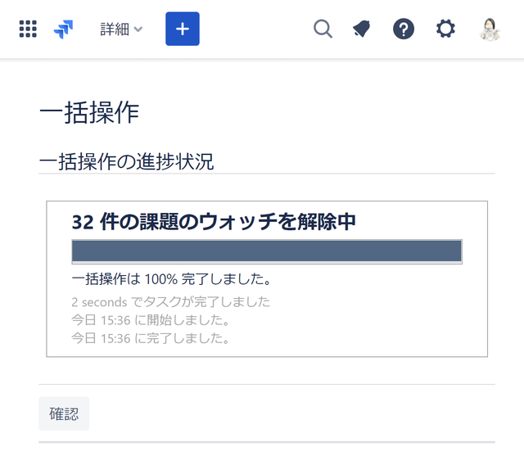Open notifications bell icon

pos(362,29)
